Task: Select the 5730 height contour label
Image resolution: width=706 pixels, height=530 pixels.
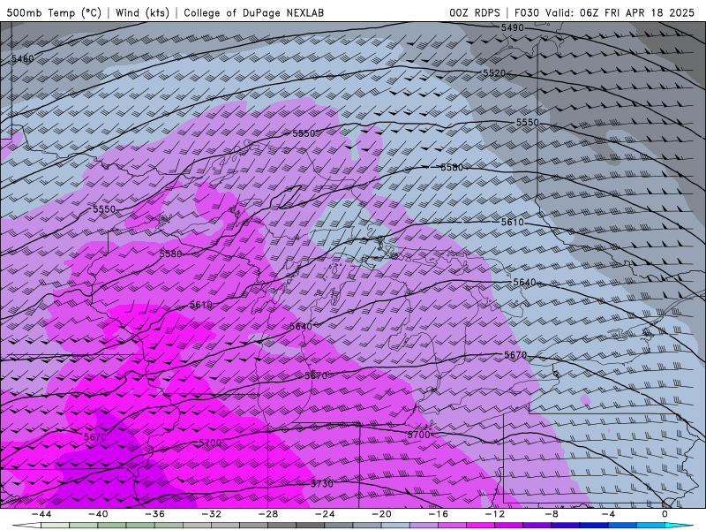Action: click(x=322, y=483)
